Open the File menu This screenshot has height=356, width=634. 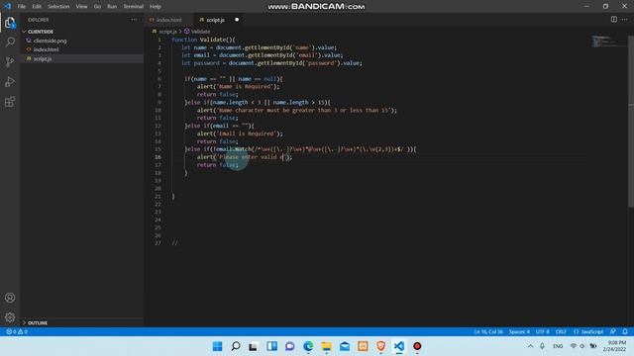[22, 7]
